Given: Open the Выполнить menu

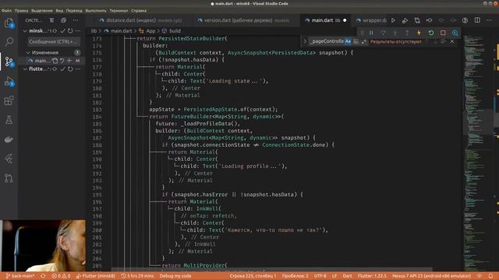Looking at the screenshot, I should tap(96, 10).
